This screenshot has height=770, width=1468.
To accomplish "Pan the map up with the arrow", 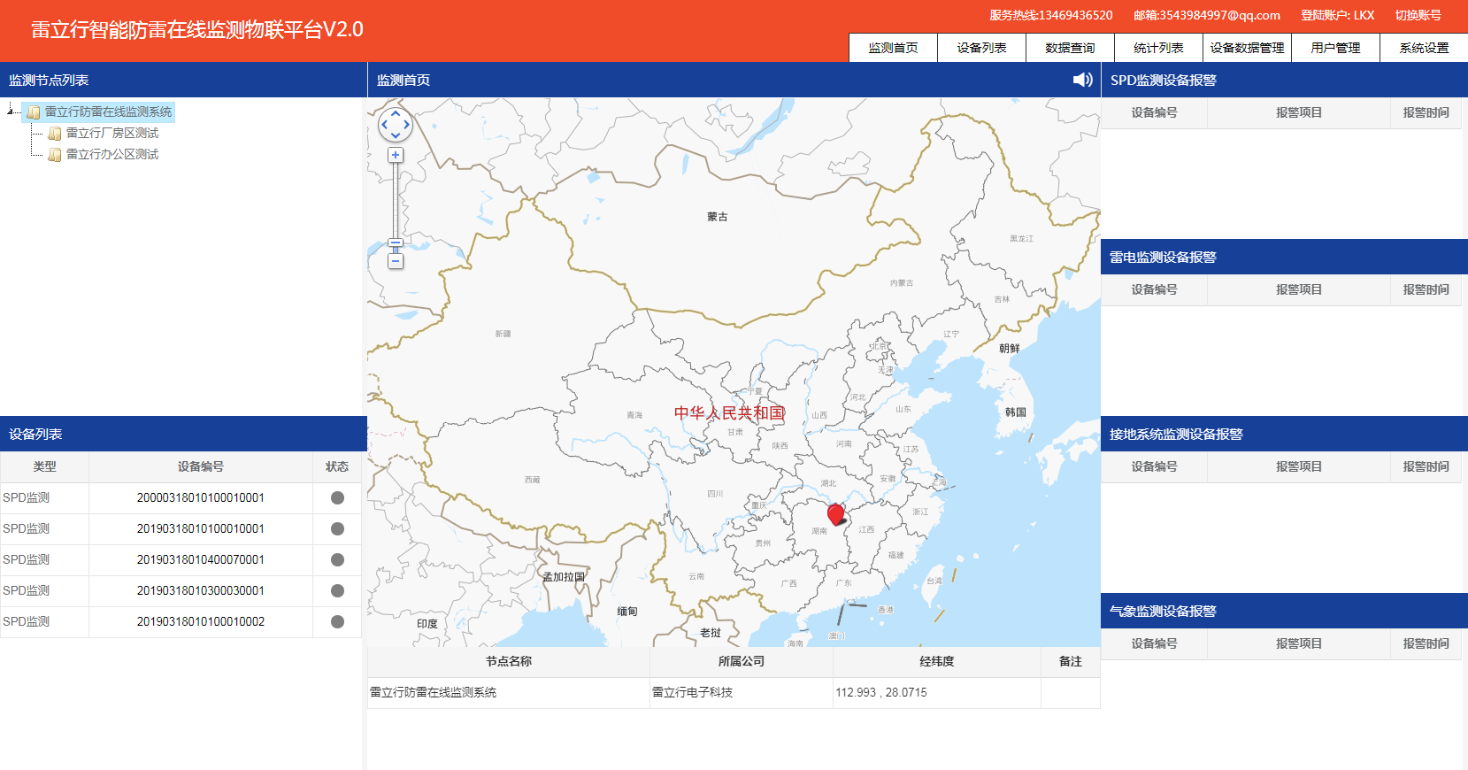I will (396, 114).
